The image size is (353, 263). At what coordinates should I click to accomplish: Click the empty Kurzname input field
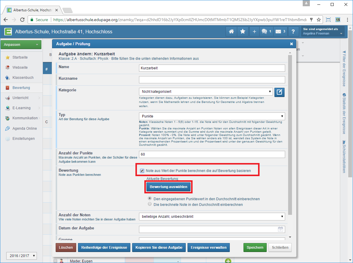pyautogui.click(x=212, y=80)
